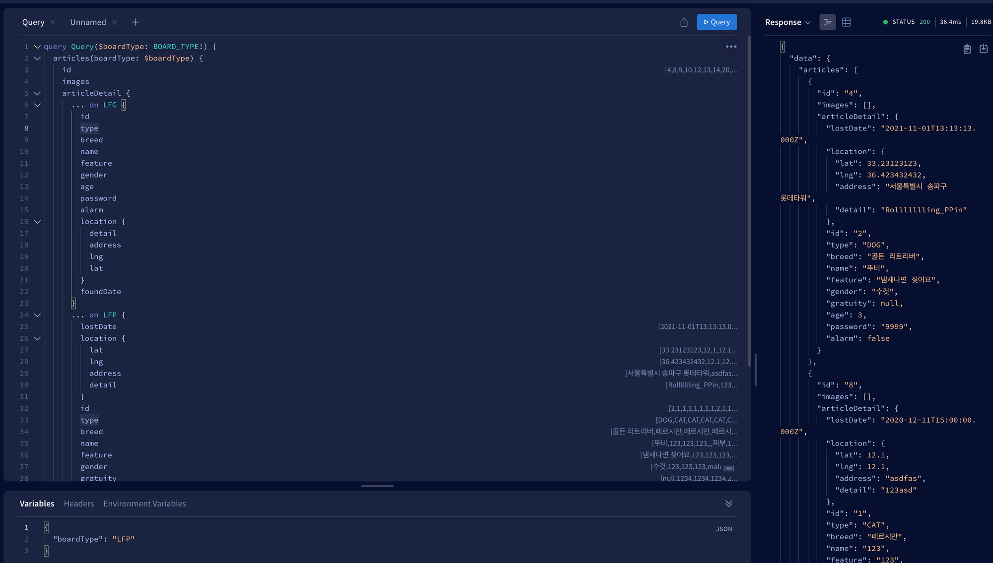The height and width of the screenshot is (563, 993).
Task: Copy response to clipboard icon
Action: click(967, 49)
